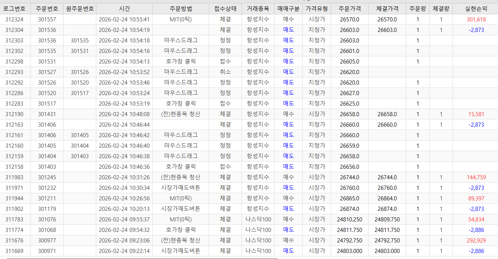498x259 pixels.
Task: Click the 접수상태 column header
Action: click(x=225, y=9)
